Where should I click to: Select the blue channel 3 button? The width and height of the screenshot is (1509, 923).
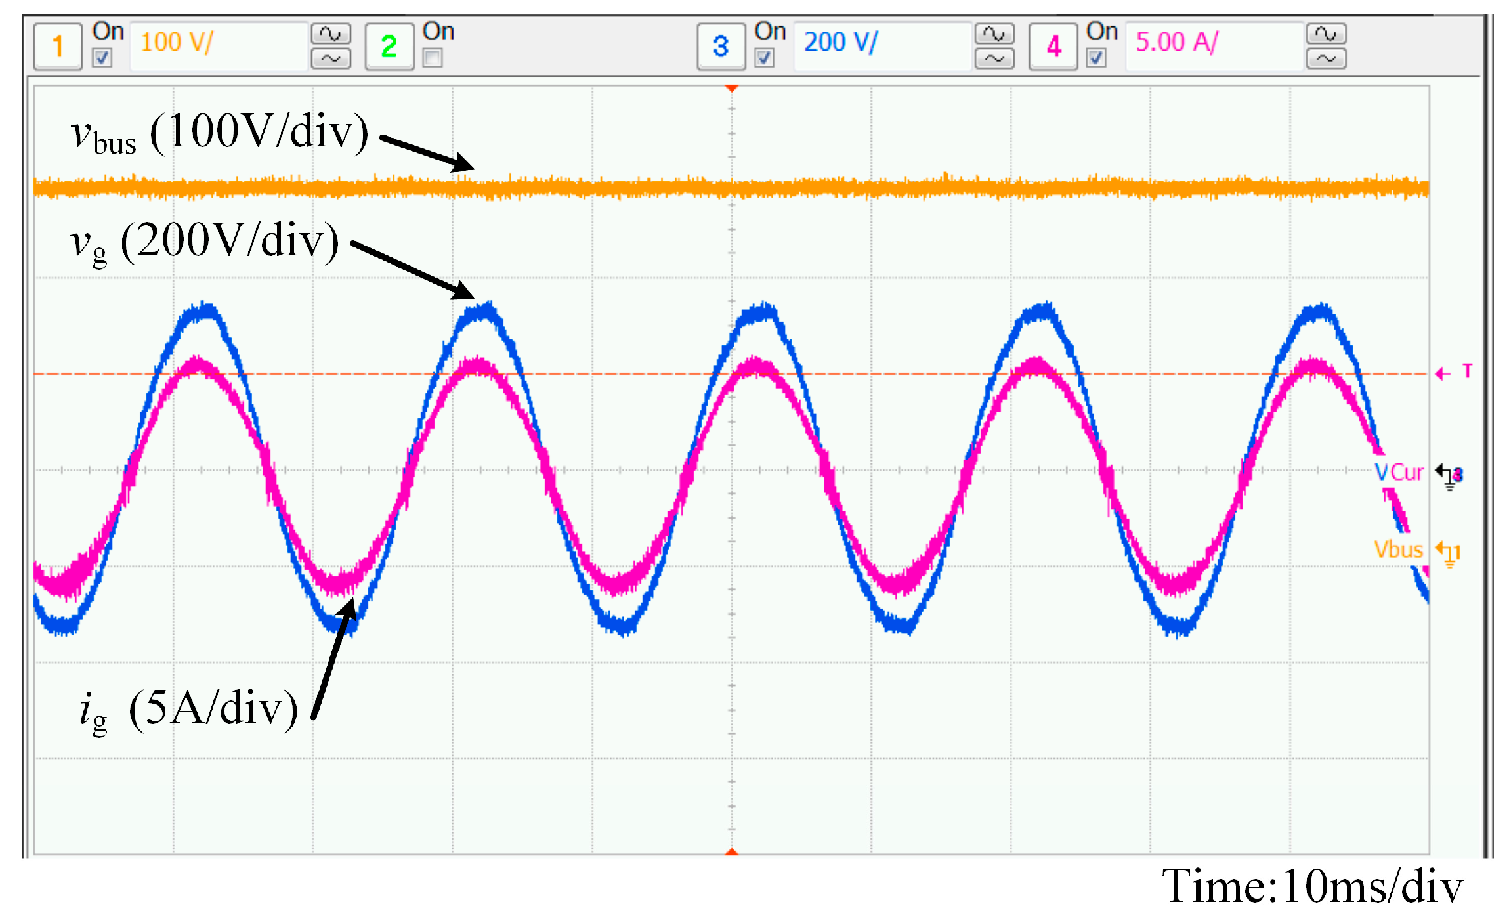pyautogui.click(x=721, y=46)
